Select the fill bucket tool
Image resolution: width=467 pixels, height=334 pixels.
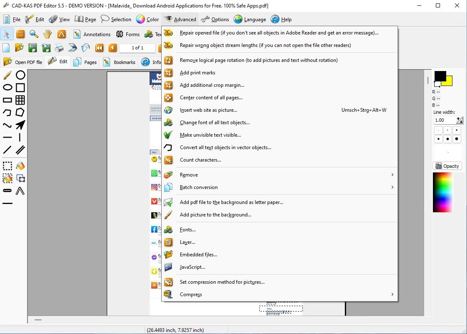[20, 166]
